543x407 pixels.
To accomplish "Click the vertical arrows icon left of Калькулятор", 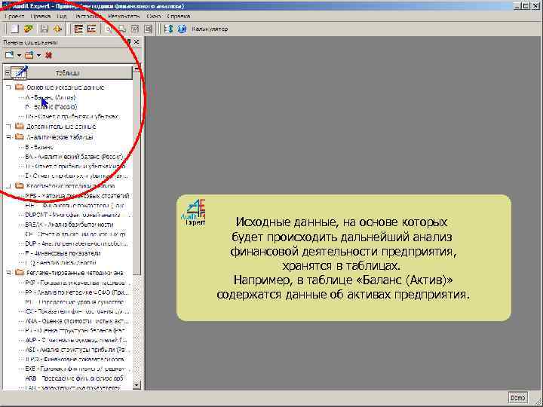I will [x=169, y=29].
